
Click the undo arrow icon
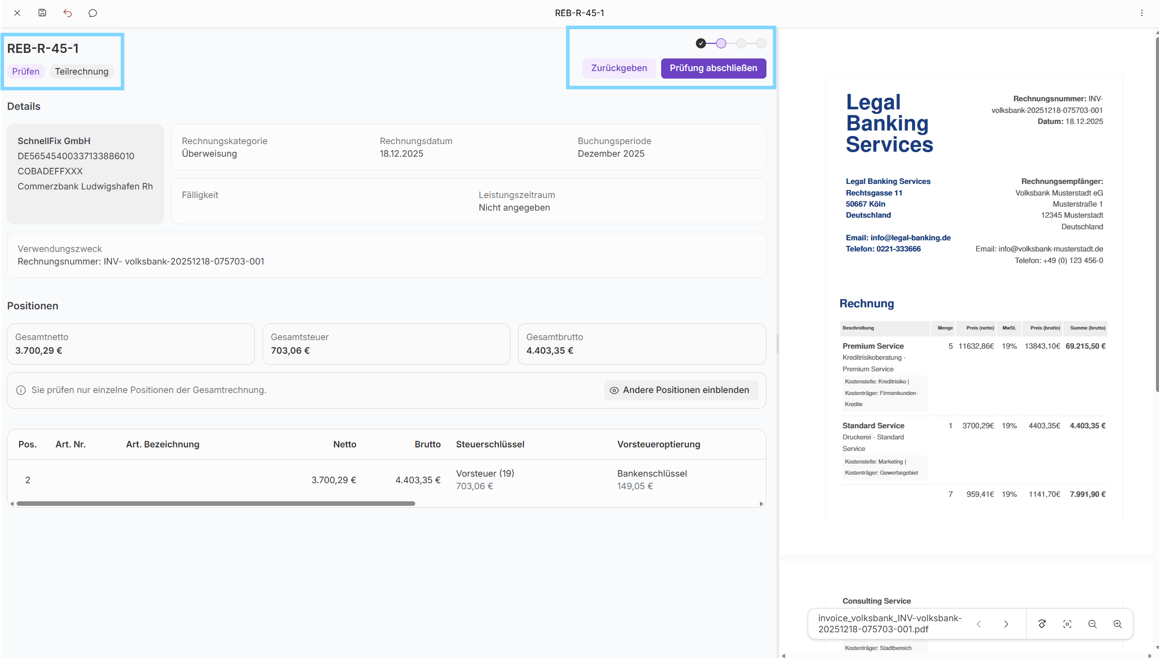(x=68, y=13)
